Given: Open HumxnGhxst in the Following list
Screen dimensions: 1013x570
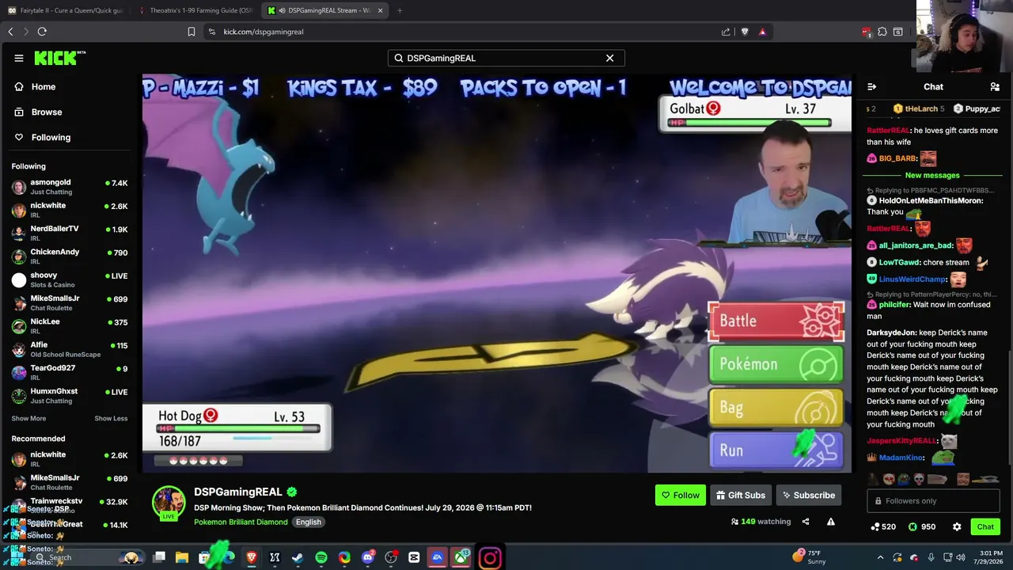Looking at the screenshot, I should (x=70, y=395).
